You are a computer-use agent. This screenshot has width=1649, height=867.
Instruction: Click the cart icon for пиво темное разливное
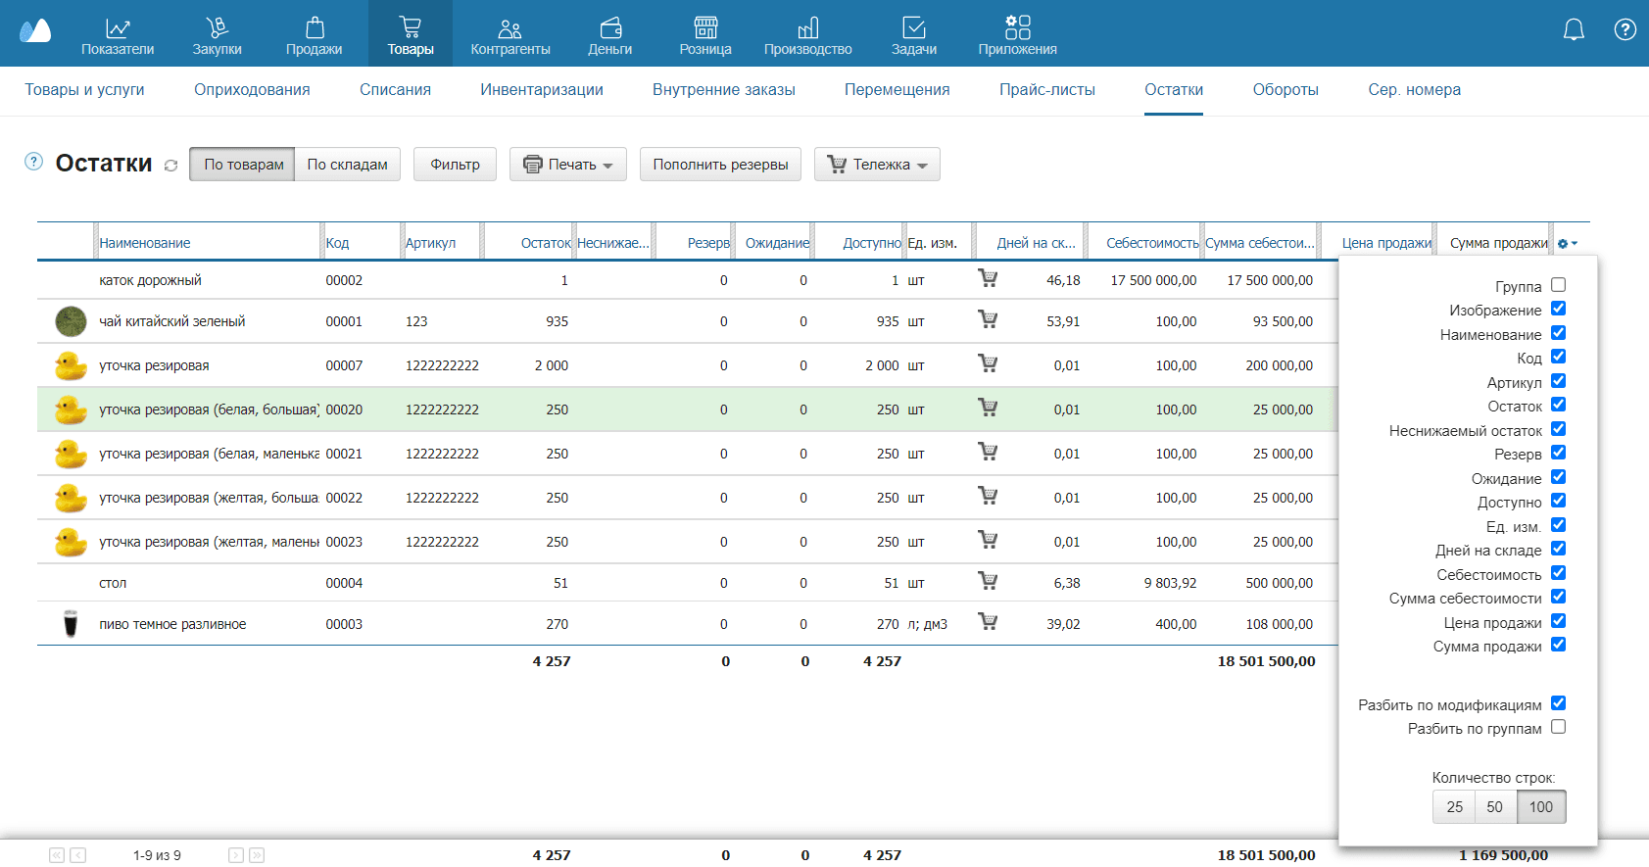[988, 622]
